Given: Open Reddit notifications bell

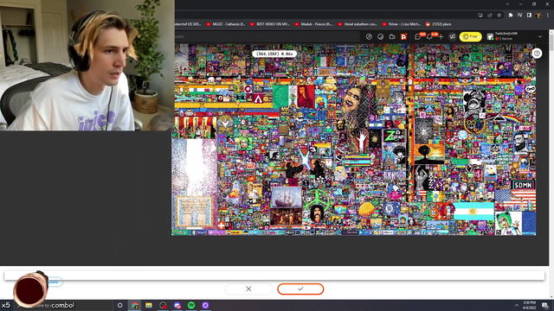Looking at the screenshot, I should point(429,36).
